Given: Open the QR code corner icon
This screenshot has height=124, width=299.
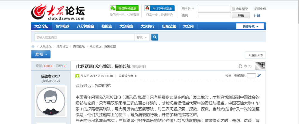Looking at the screenshot, I should (x=261, y=65).
